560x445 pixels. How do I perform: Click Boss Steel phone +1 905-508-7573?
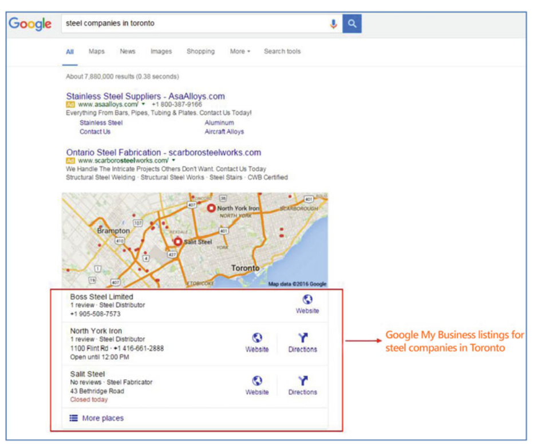click(96, 314)
